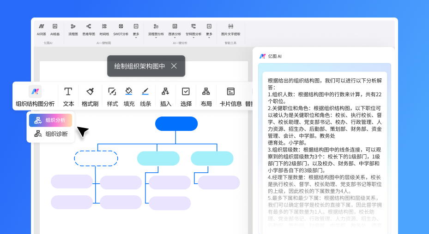The width and height of the screenshot is (429, 234).
Task: Expand 更多 in the AI一键制图 group
Action: coord(136,31)
